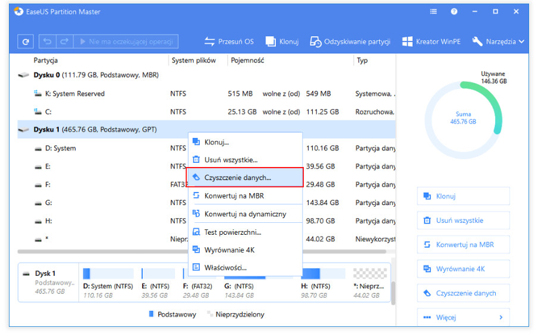Click the refresh icon in the toolbar
Viewport: 538px width, 334px height.
click(26, 42)
